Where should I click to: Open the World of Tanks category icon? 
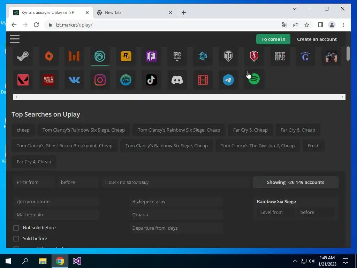(x=228, y=56)
